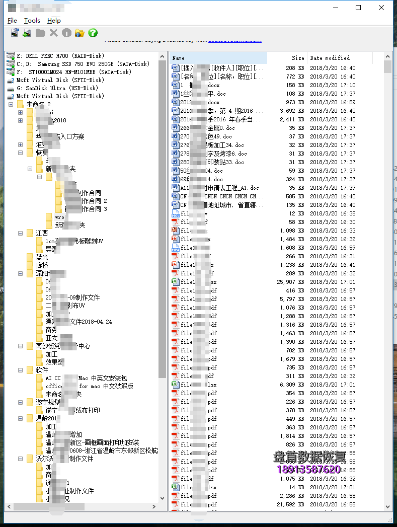Viewport: 397px width, 527px height.
Task: Click the file list scroll-up arrow
Action: 388,56
